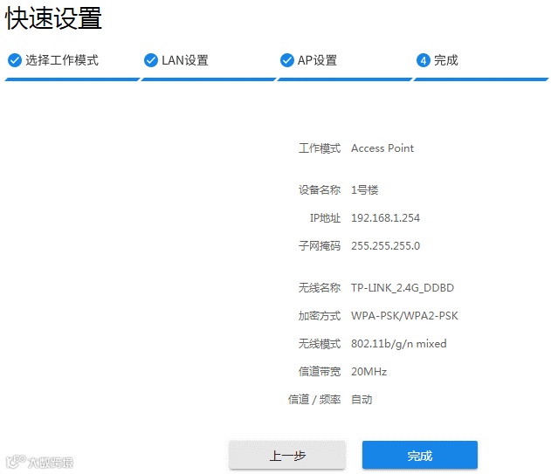551x474 pixels.
Task: Click the 加密方式 label
Action: tap(320, 315)
